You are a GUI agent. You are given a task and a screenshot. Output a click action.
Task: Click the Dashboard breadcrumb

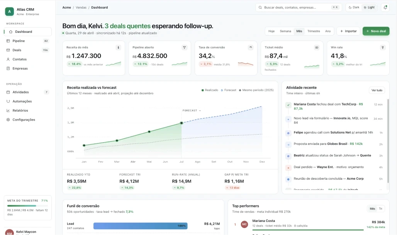(100, 7)
